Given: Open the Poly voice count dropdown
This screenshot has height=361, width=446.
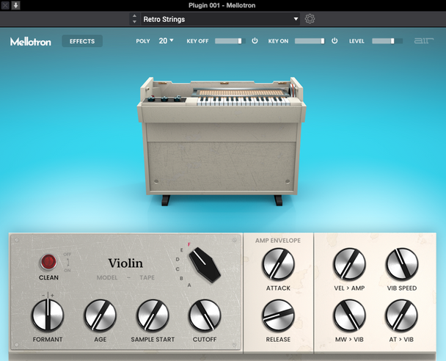Looking at the screenshot, I should point(167,41).
